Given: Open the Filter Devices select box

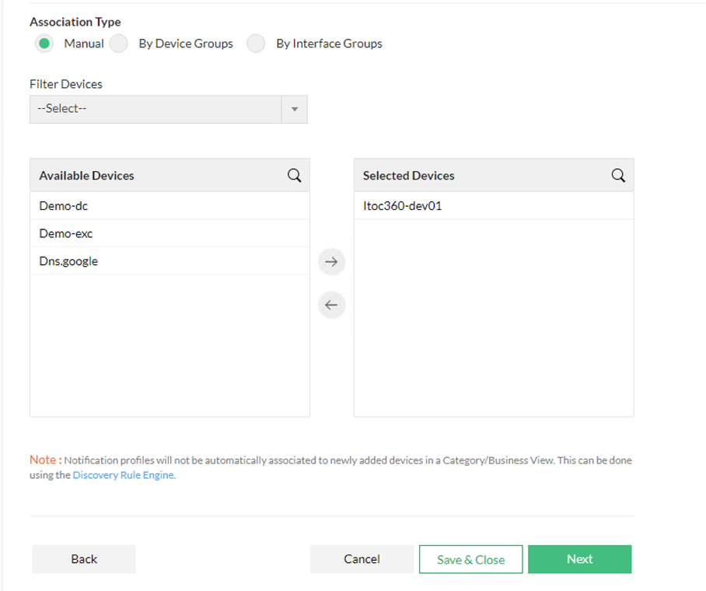Looking at the screenshot, I should (x=156, y=109).
